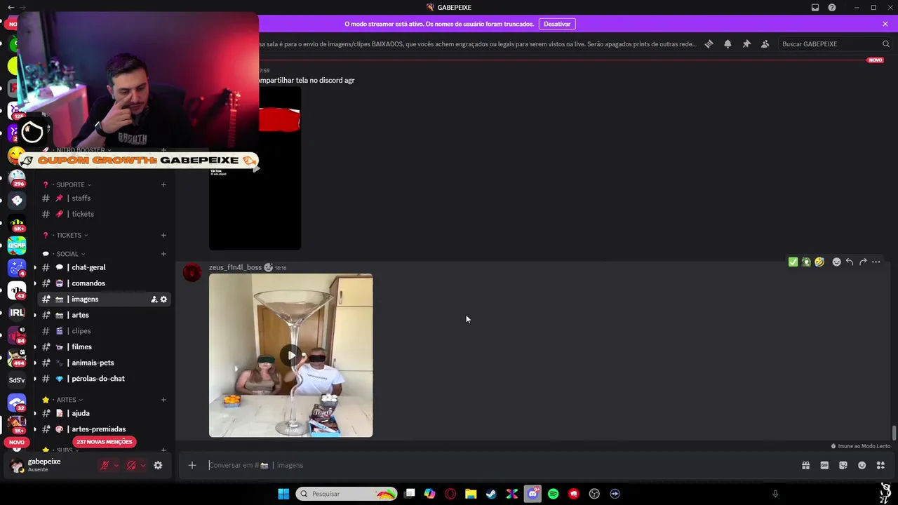Jump to the 237 novas menções
This screenshot has height=505, width=898.
[104, 442]
